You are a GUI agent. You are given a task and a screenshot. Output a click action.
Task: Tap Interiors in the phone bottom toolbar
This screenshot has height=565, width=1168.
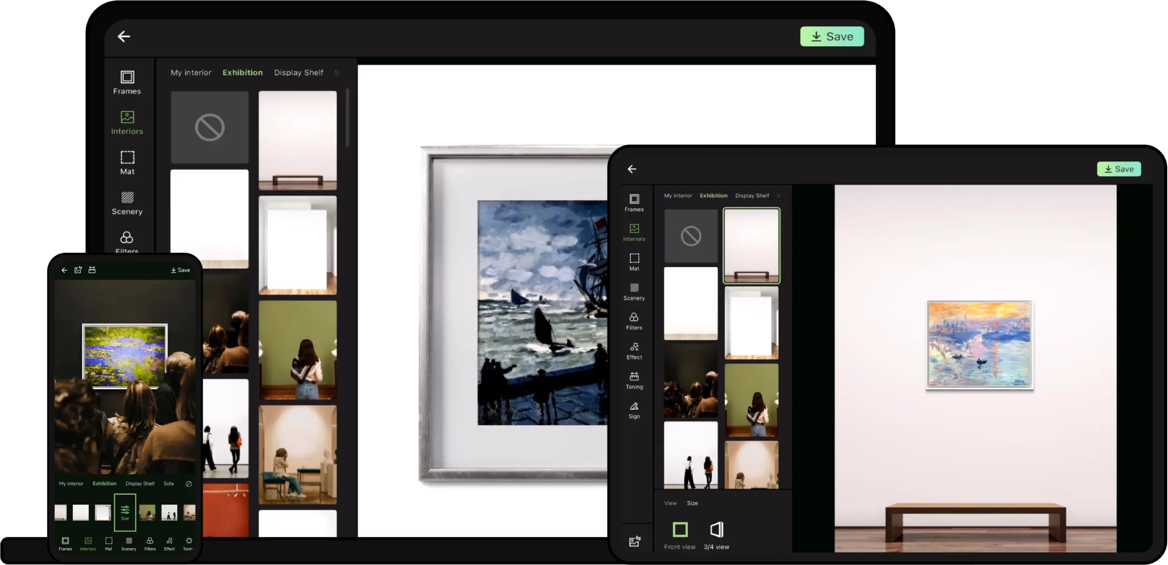pyautogui.click(x=88, y=544)
